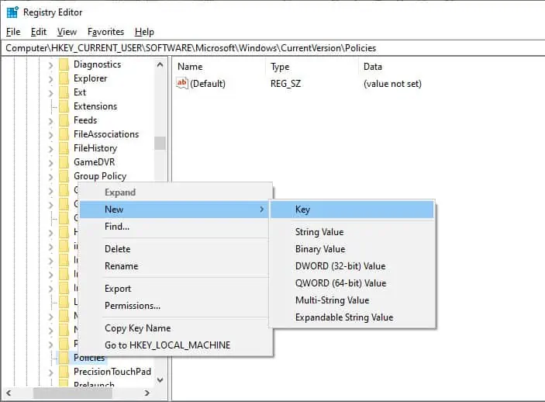Click the Diagnostics folder icon

(x=64, y=64)
